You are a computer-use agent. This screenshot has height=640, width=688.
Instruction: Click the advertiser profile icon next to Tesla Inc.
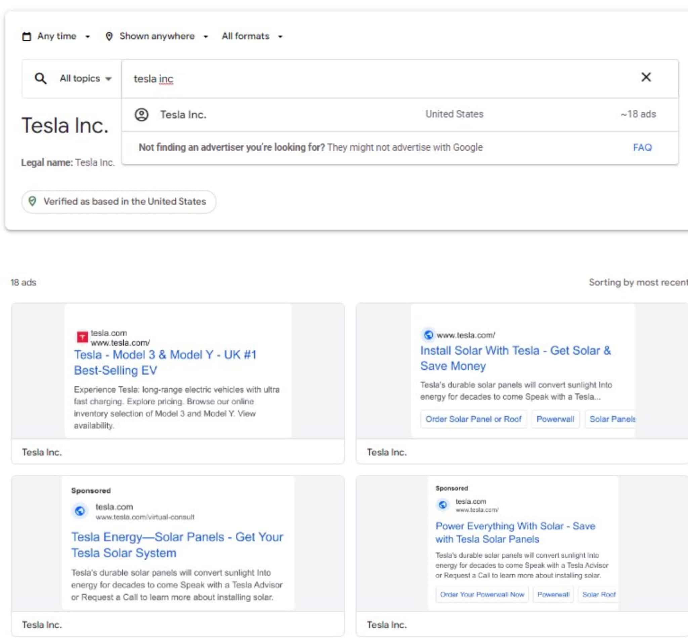pos(141,114)
